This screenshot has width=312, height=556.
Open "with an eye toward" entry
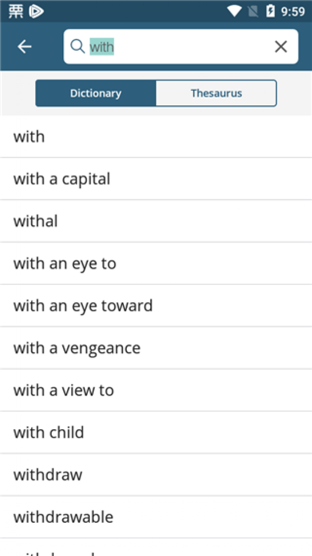156,305
